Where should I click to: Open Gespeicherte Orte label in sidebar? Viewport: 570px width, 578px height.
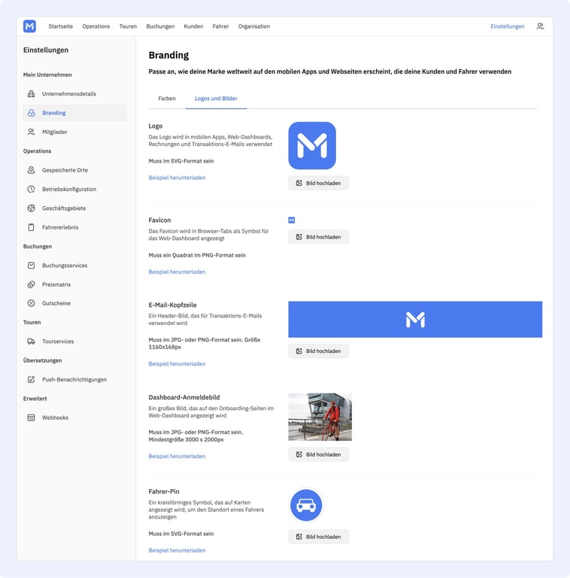(x=65, y=170)
